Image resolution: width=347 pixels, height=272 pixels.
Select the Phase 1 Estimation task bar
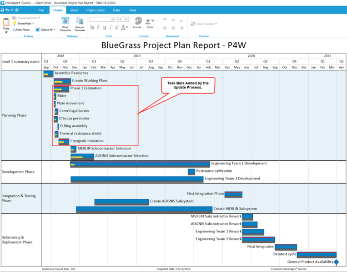(x=61, y=89)
